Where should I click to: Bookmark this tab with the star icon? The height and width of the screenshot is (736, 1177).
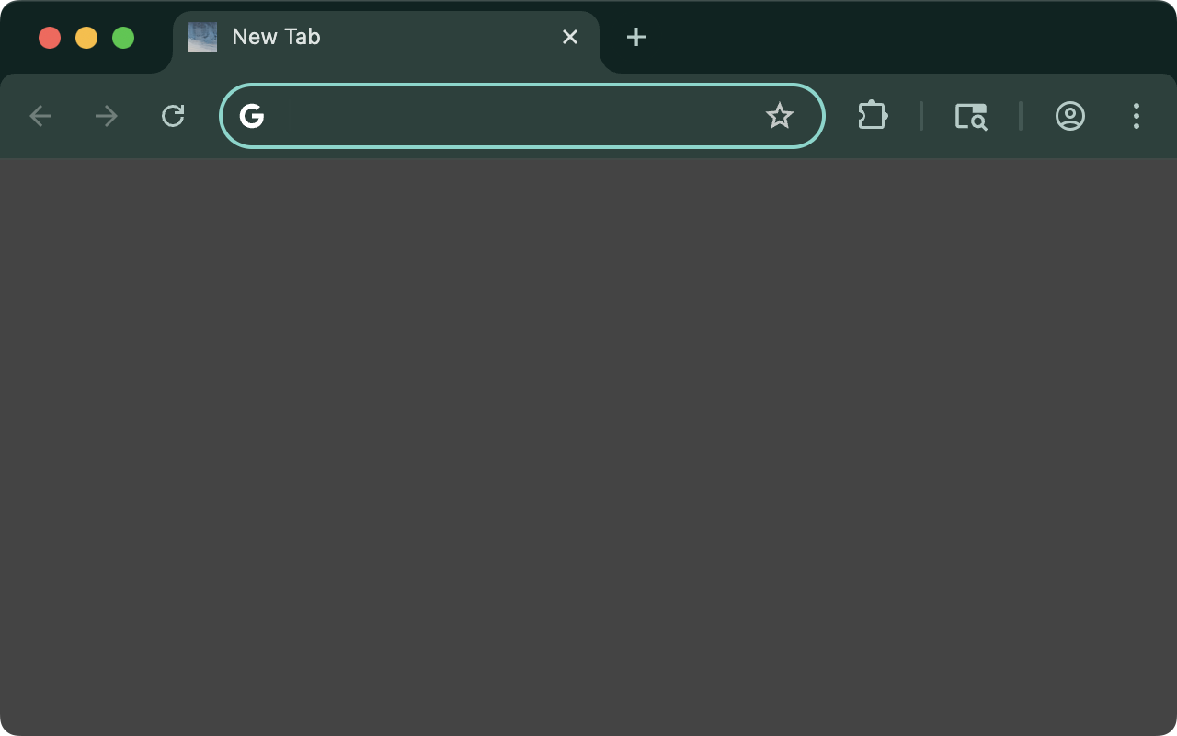coord(779,116)
